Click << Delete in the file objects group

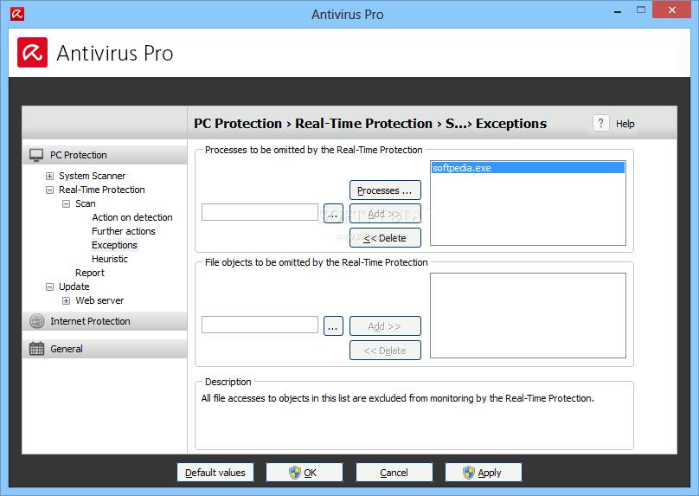coord(385,351)
